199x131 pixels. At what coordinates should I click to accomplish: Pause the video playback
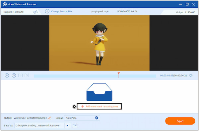(x=7, y=75)
